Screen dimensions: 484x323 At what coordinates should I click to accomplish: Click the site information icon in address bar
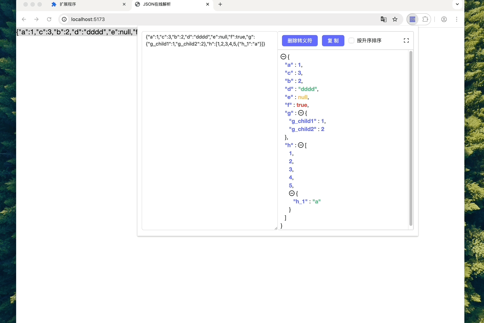pos(63,19)
